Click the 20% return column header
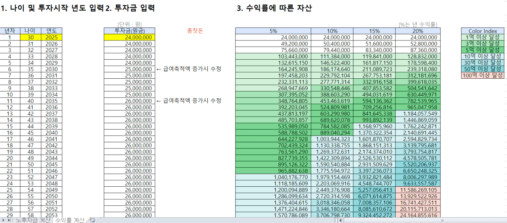 418,31
